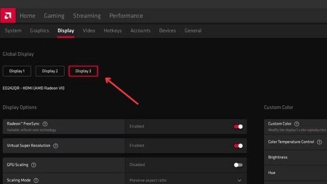The width and height of the screenshot is (327, 184).
Task: Click the Brightness row
Action: point(296,157)
